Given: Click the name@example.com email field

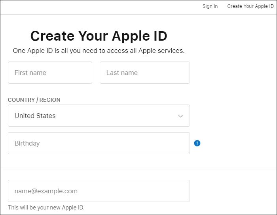Looking at the screenshot, I should coord(99,191).
